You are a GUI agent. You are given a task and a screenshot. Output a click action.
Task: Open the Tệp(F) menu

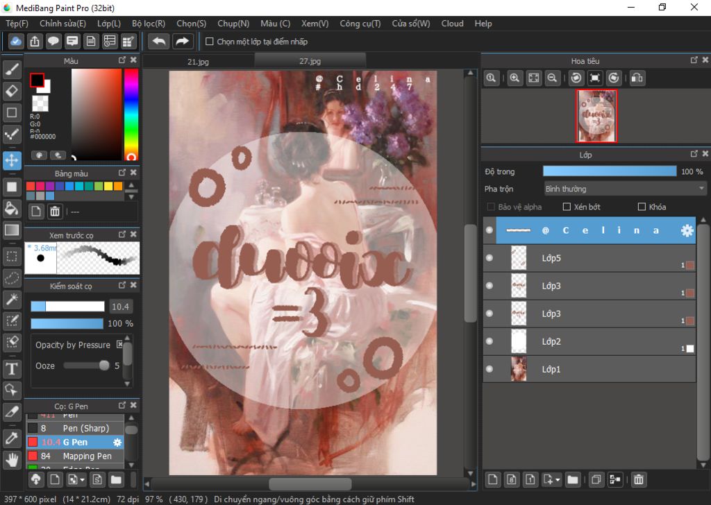click(x=17, y=24)
